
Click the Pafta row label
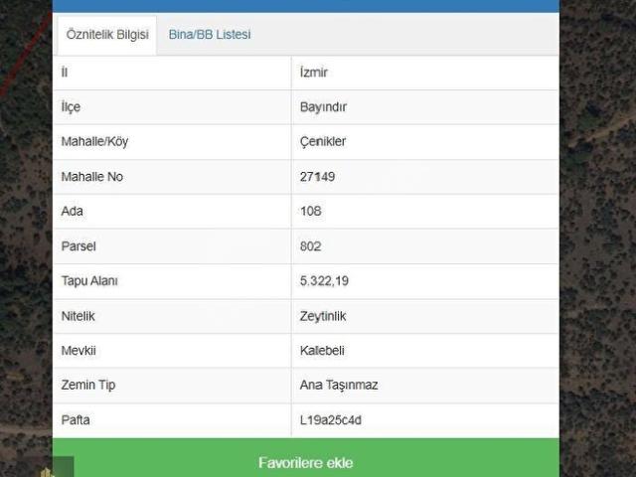click(76, 420)
